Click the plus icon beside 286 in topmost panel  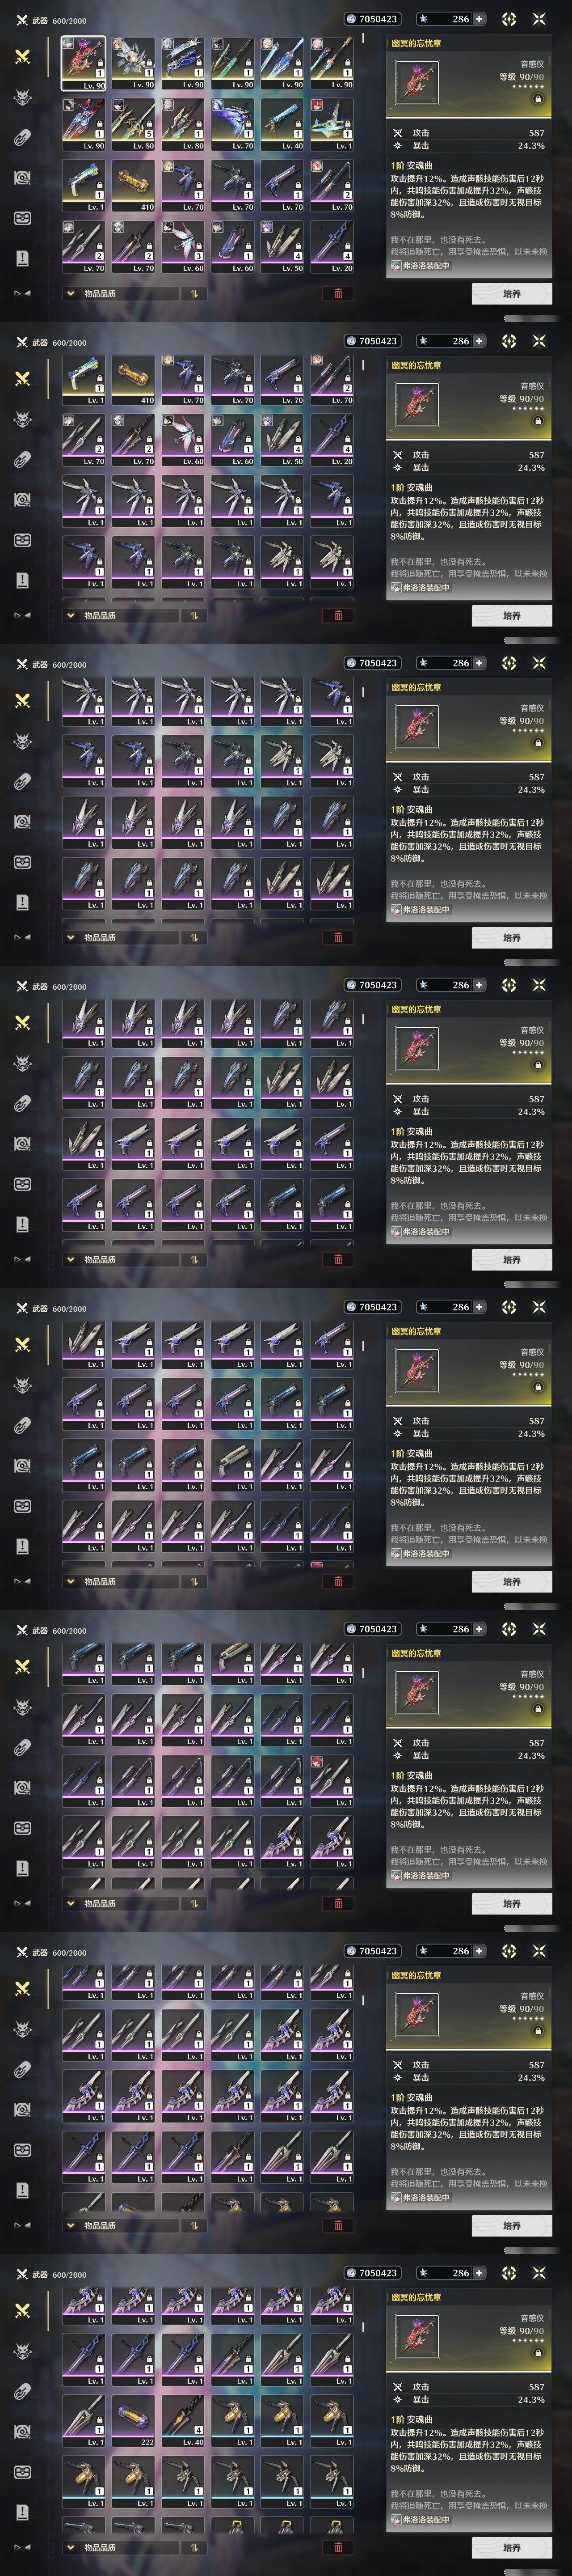coord(479,19)
